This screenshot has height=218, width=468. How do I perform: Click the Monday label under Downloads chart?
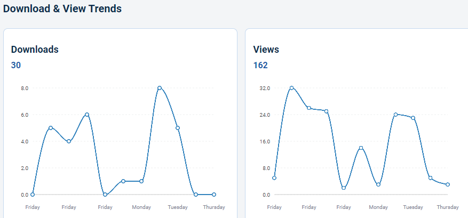pyautogui.click(x=141, y=207)
